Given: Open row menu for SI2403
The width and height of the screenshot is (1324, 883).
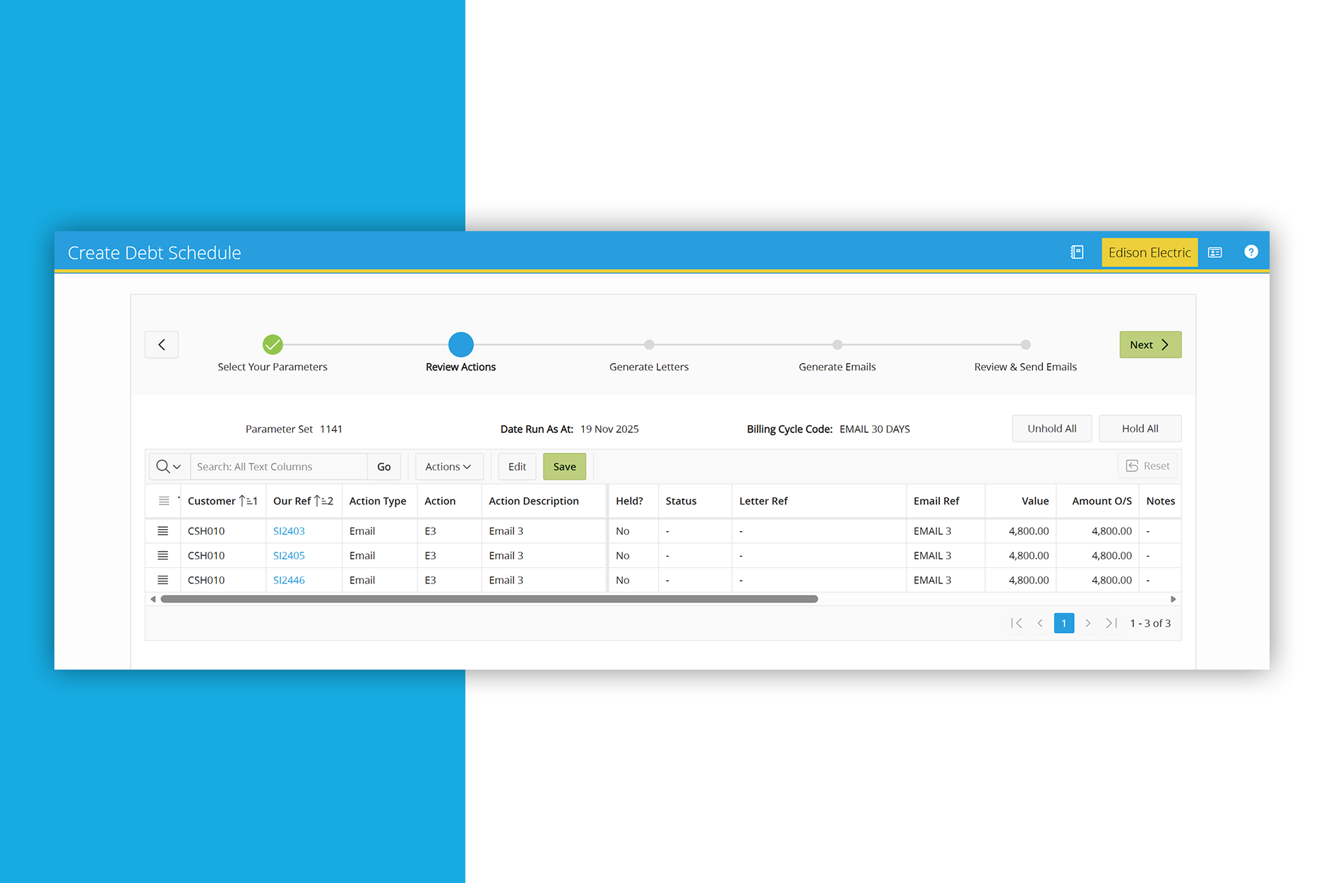Looking at the screenshot, I should [163, 531].
